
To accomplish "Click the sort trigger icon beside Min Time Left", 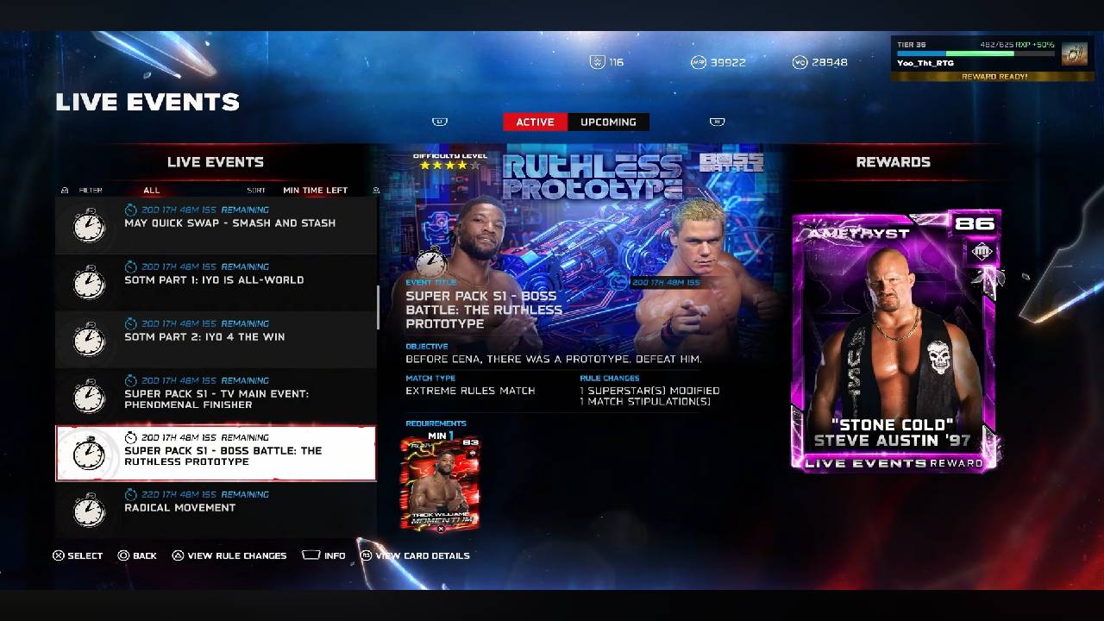I will (375, 190).
